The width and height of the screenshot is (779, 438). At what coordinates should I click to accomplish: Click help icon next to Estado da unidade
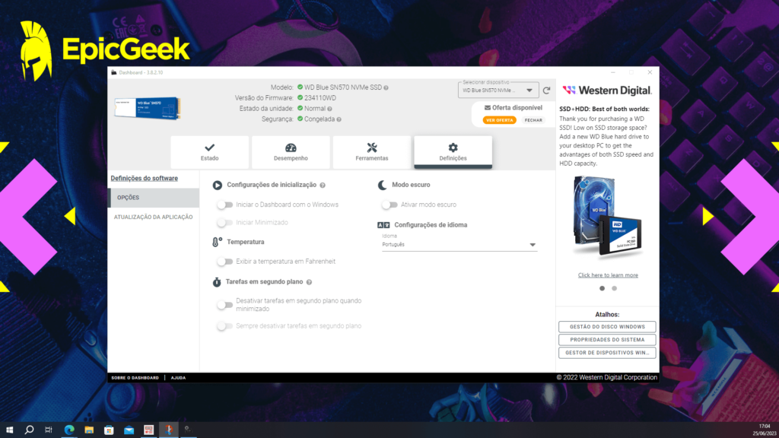coord(331,109)
